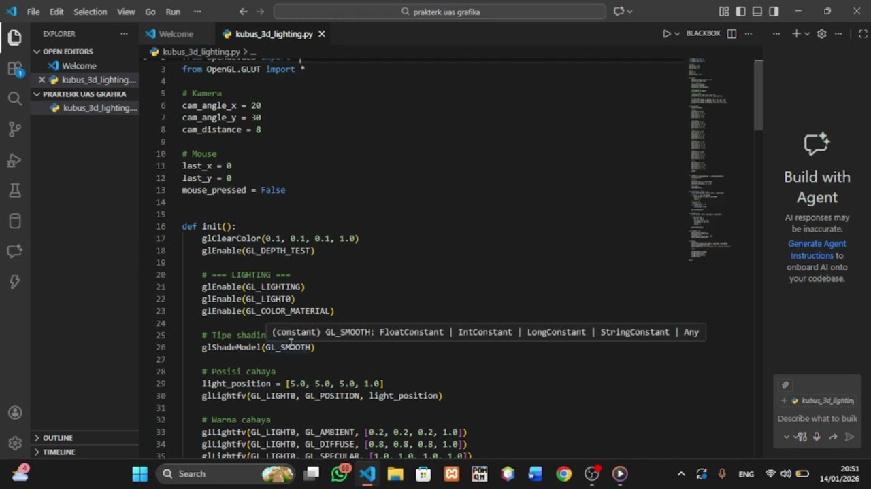Open the Copilot chat dropdown chevron

click(x=630, y=12)
